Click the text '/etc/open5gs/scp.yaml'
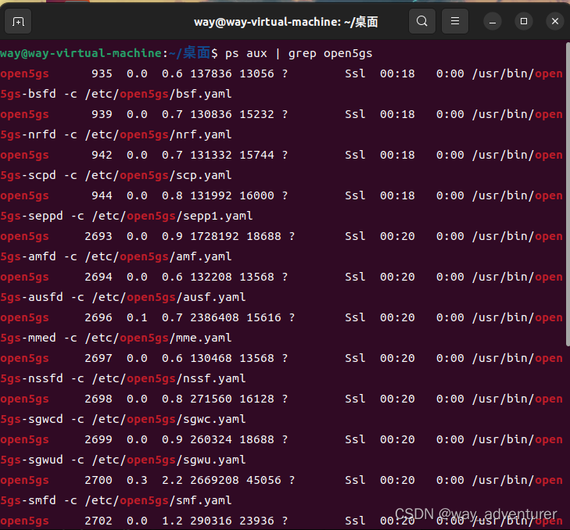Image resolution: width=570 pixels, height=530 pixels. pos(158,176)
